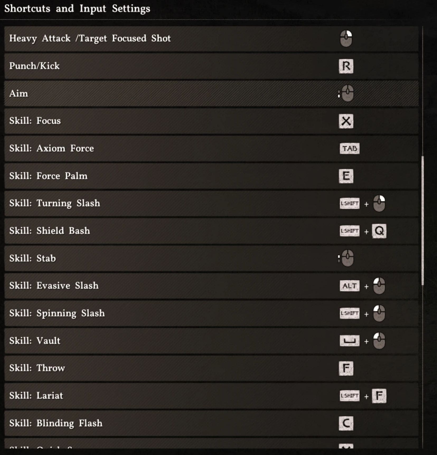Select the Skill: Shield Bash row label
Image resolution: width=437 pixels, height=455 pixels.
click(x=50, y=231)
